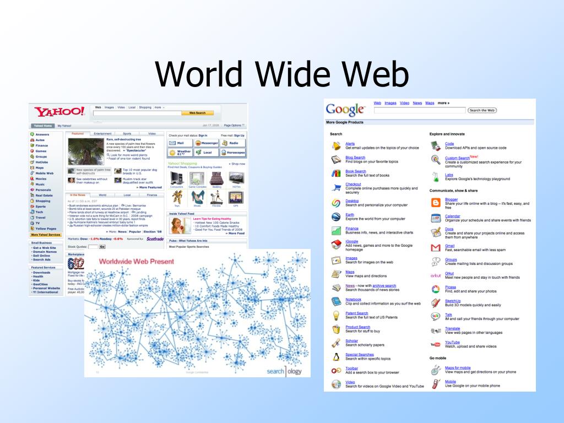Click the orkut logo icon
This screenshot has height=423, width=564.
tap(436, 275)
